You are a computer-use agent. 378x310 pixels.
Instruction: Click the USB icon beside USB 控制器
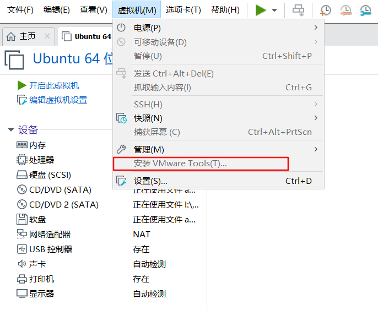point(21,249)
